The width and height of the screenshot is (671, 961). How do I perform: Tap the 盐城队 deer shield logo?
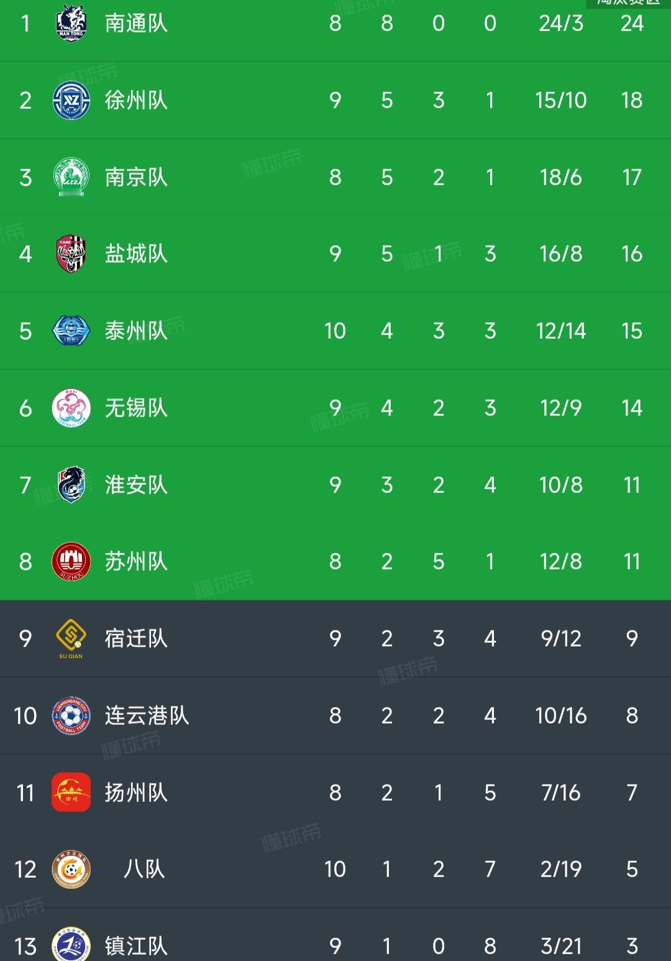click(x=71, y=254)
